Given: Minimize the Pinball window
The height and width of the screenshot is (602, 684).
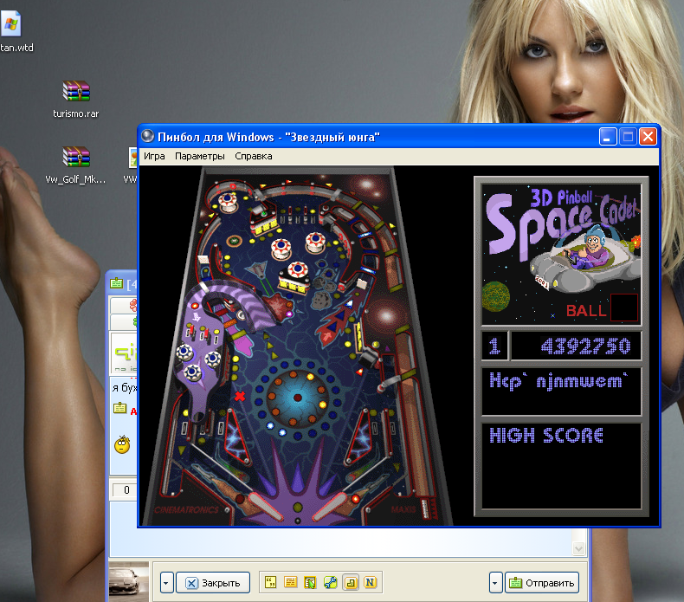Looking at the screenshot, I should click(608, 137).
